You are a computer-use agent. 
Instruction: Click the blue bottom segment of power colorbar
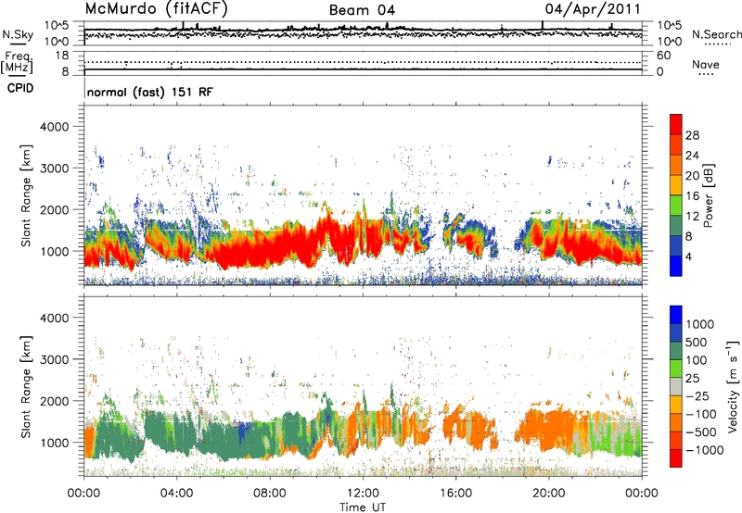click(x=676, y=267)
